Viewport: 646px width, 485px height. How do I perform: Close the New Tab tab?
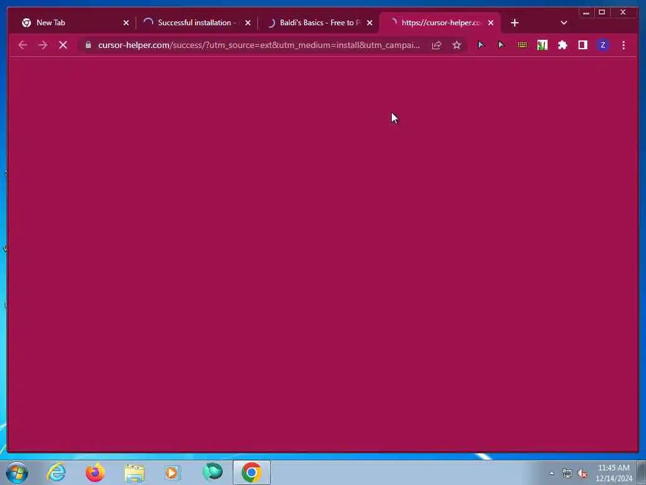[126, 23]
